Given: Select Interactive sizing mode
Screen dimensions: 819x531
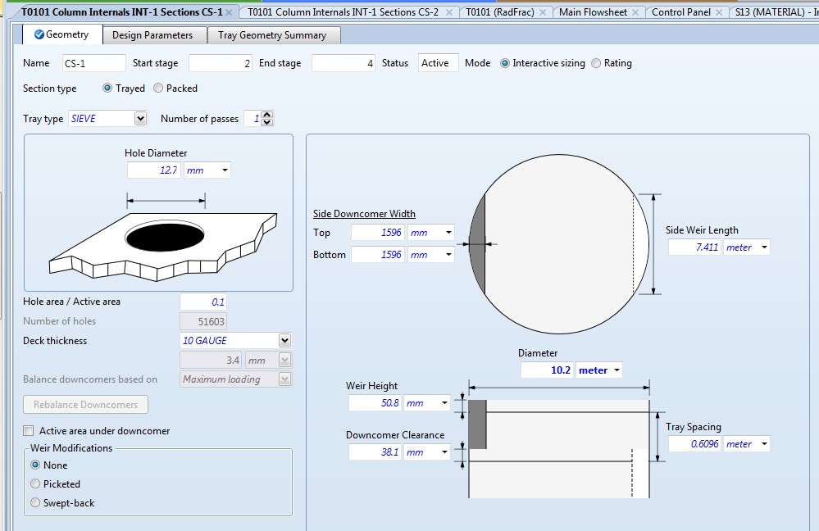Looking at the screenshot, I should point(505,63).
